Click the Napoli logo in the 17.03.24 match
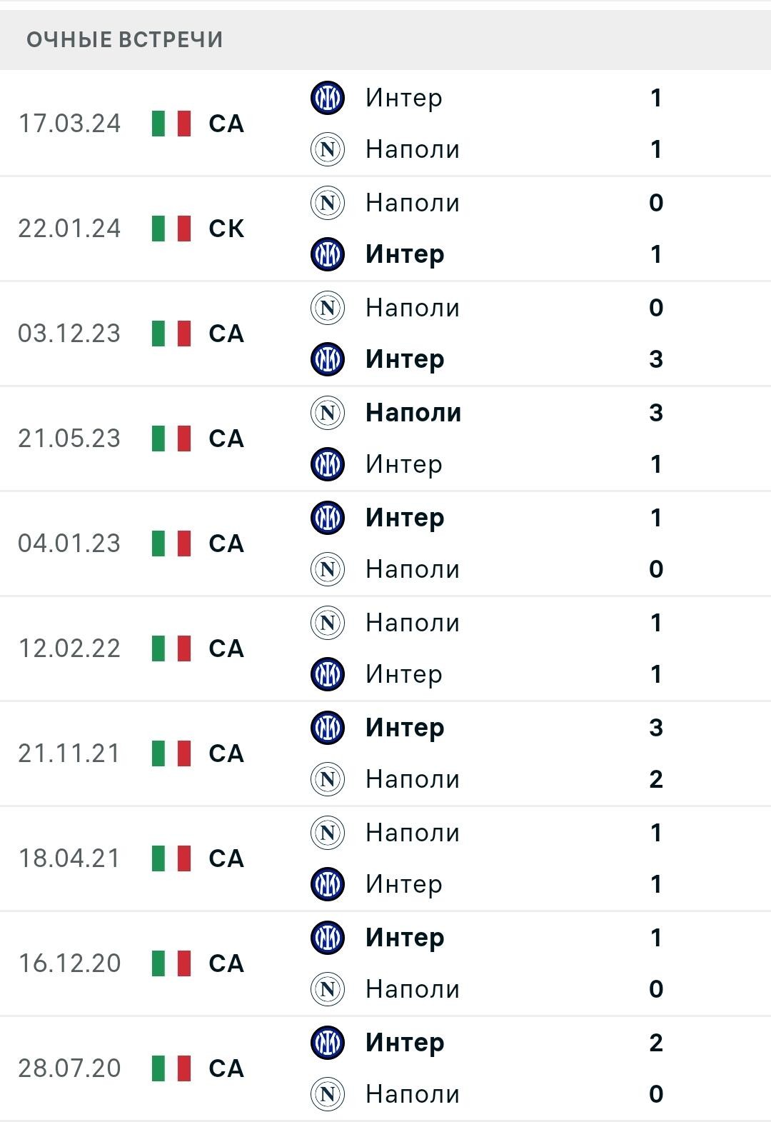The width and height of the screenshot is (771, 1122). [x=328, y=149]
